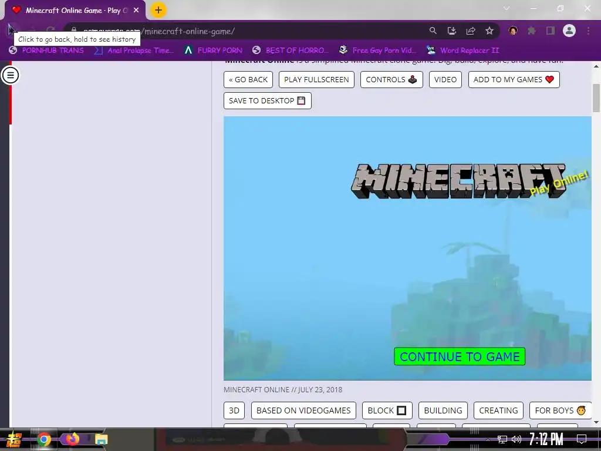Click the scrollbar up arrow
The image size is (601, 451).
(x=596, y=66)
